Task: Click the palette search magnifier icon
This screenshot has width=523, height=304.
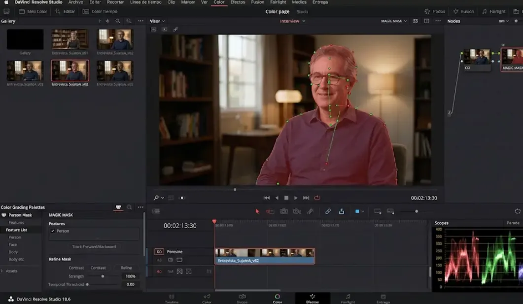Action: [129, 207]
